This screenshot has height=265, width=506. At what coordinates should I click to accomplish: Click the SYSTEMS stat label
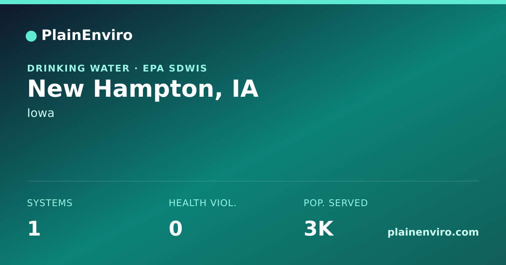(x=50, y=203)
